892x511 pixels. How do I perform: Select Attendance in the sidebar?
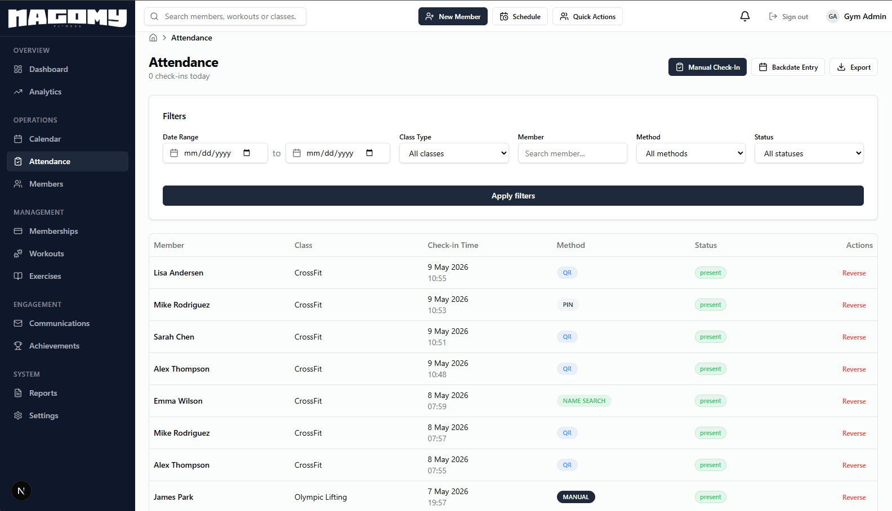[x=68, y=161]
